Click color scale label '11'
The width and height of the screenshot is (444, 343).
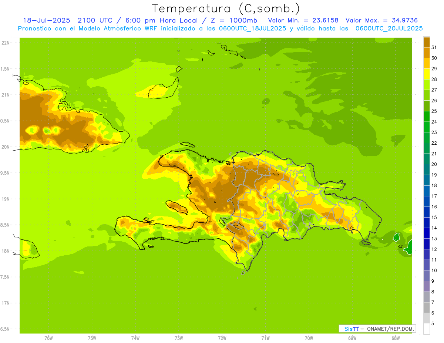tap(434, 260)
